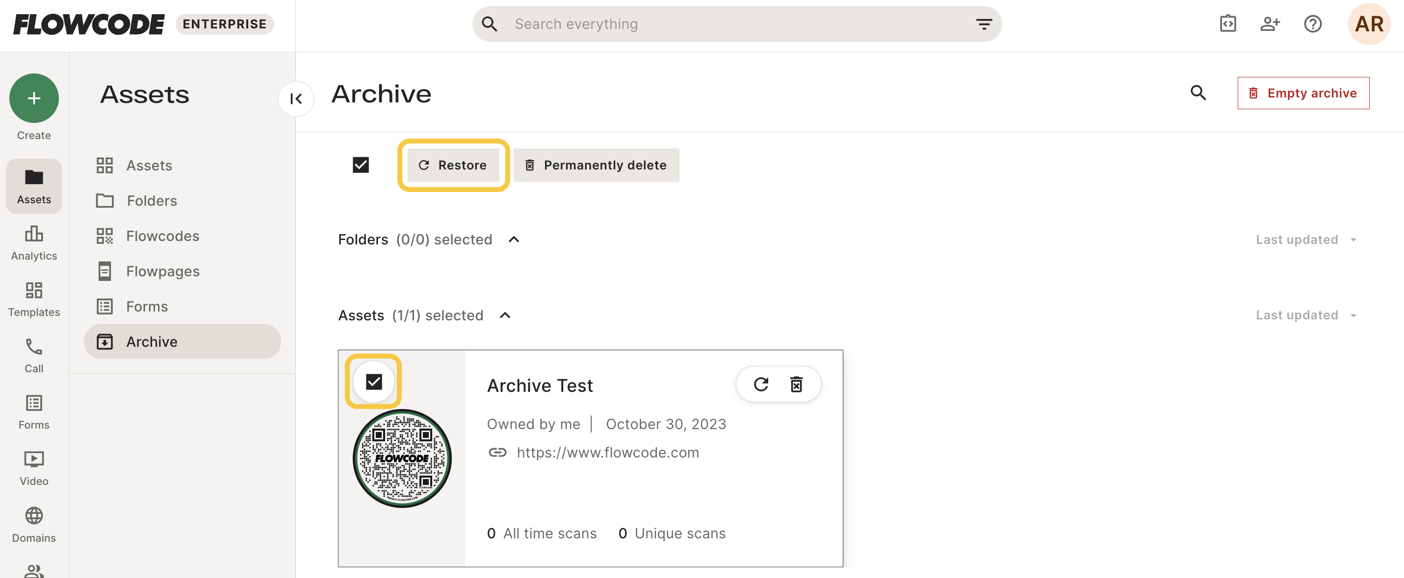Click the Owned by me label
Screen dimensions: 1404x578
tap(534, 424)
